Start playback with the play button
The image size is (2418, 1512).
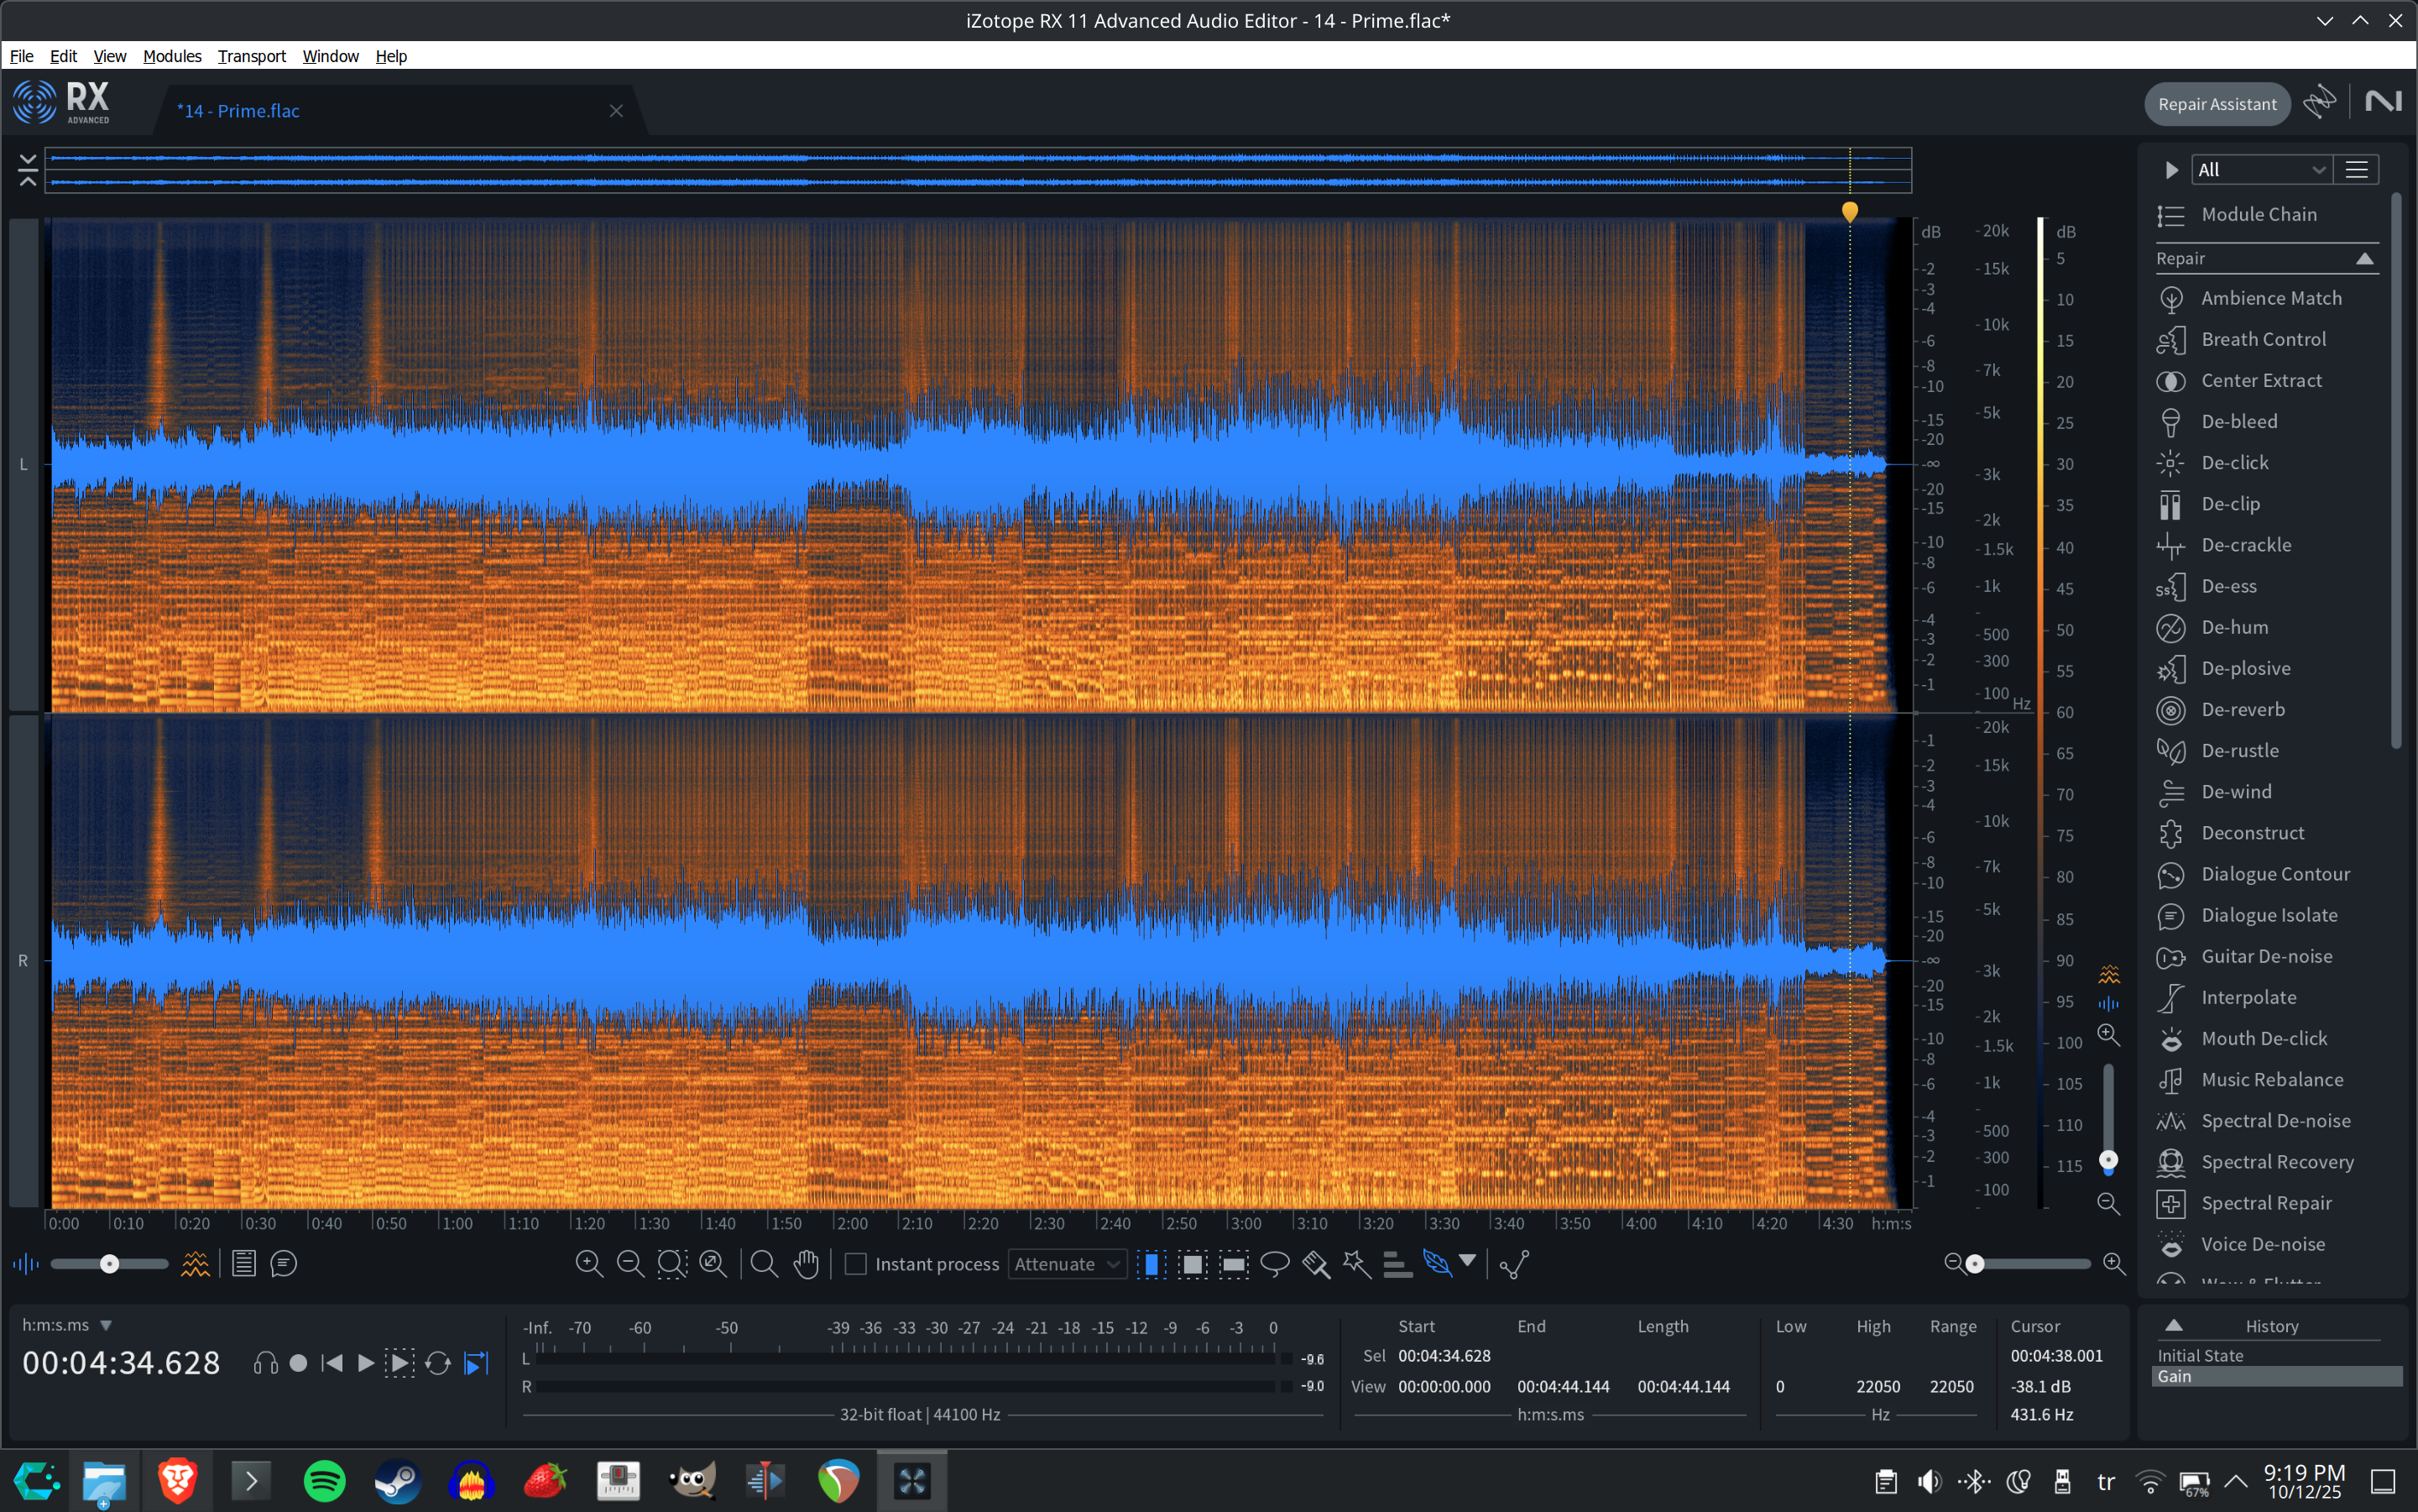coord(366,1363)
